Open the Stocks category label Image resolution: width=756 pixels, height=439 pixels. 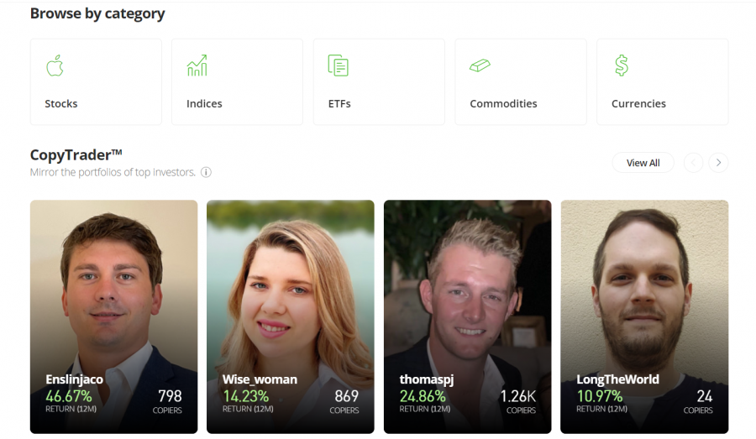point(61,103)
